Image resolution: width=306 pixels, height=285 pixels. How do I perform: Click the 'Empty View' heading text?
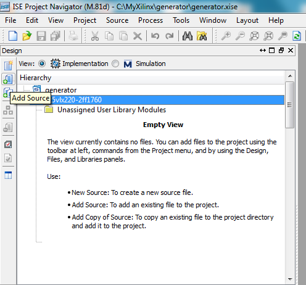click(x=163, y=125)
